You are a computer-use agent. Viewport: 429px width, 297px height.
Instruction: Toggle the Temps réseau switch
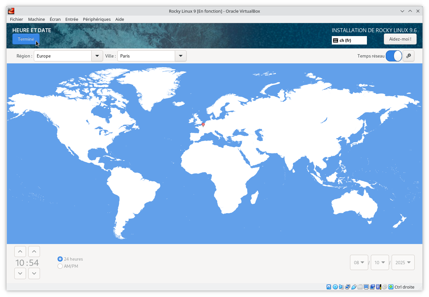394,56
